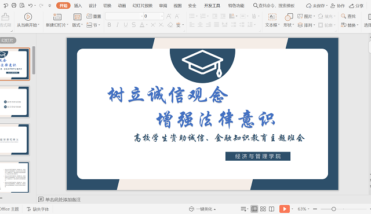Open the Animation (动画) tab

pos(122,5)
